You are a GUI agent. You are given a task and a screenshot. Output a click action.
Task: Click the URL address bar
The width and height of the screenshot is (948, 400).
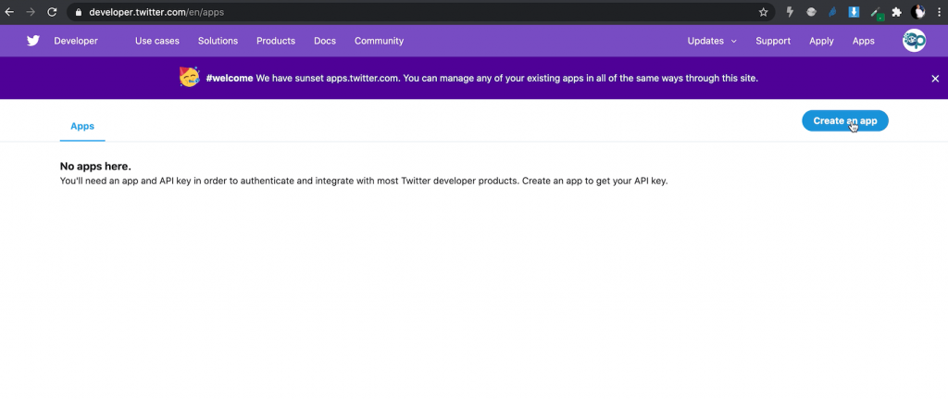(x=418, y=12)
